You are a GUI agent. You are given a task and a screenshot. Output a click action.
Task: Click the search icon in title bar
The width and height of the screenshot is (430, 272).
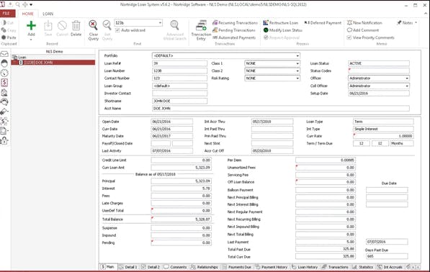pyautogui.click(x=17, y=4)
